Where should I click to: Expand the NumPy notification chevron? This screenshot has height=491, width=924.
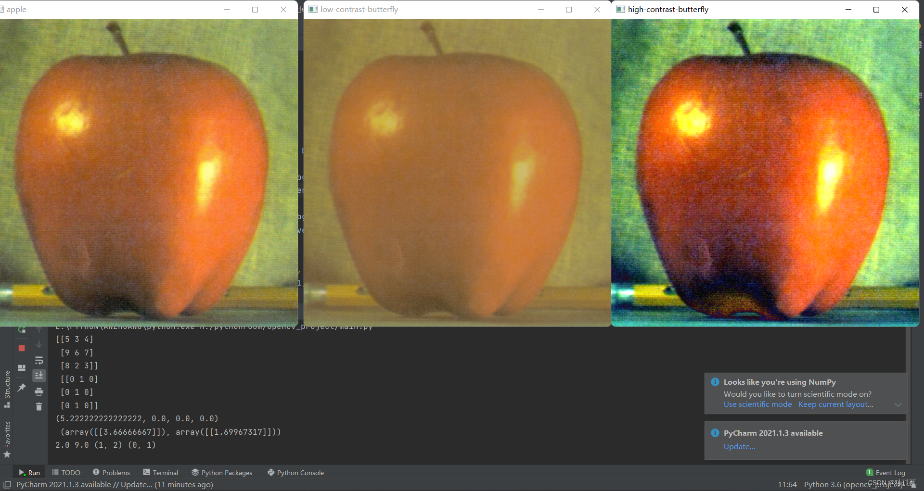898,405
